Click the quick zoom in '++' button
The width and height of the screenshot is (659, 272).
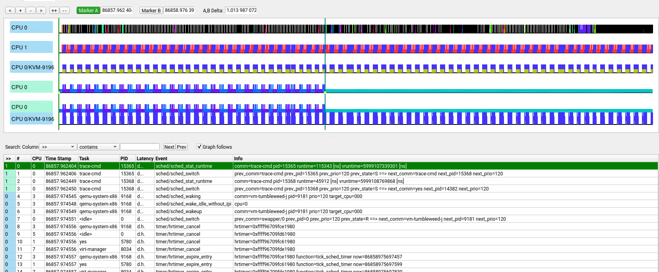(x=54, y=10)
